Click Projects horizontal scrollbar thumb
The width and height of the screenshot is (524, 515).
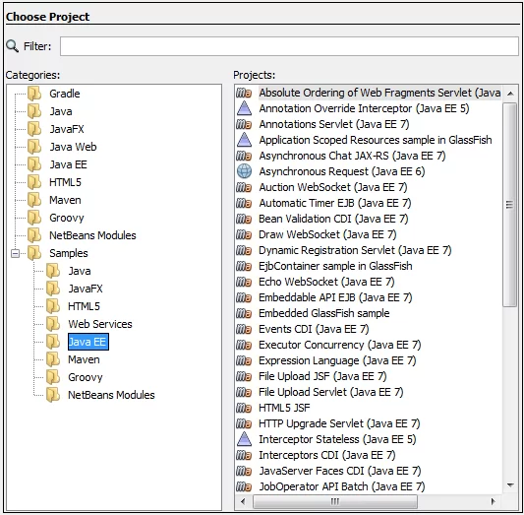335,501
